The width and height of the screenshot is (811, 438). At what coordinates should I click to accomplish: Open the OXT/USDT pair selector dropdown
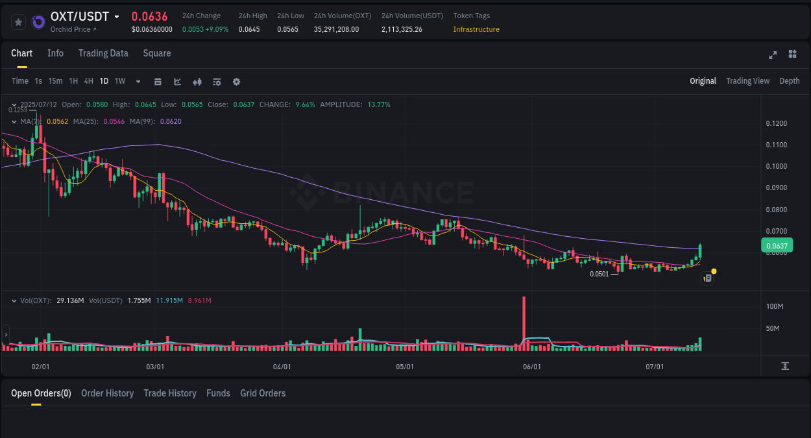pos(115,16)
